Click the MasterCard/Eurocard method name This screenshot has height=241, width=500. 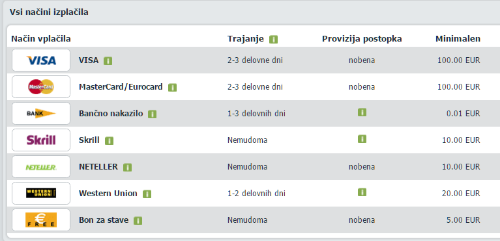tap(121, 87)
